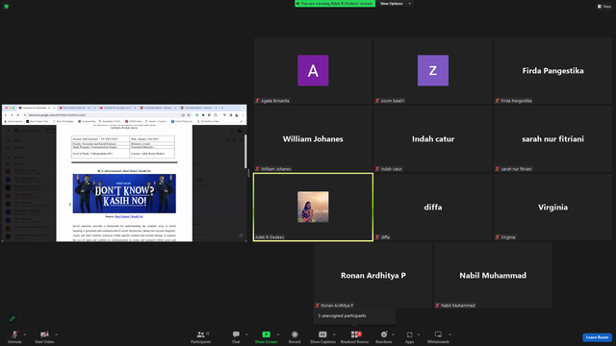This screenshot has height=346, width=616.
Task: Click muted mic icon on sarah nur fitriani label
Action: (498, 169)
